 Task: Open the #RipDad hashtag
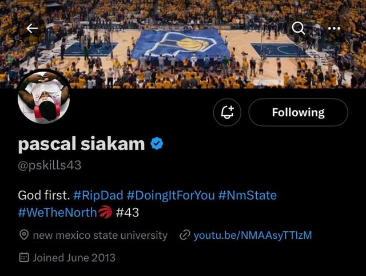[98, 195]
